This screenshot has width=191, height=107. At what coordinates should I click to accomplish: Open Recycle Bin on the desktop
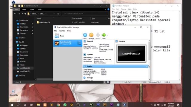tap(14, 93)
